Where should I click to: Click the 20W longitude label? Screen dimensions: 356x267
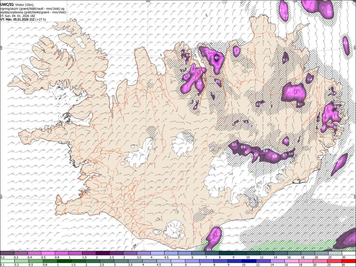click(x=148, y=1)
